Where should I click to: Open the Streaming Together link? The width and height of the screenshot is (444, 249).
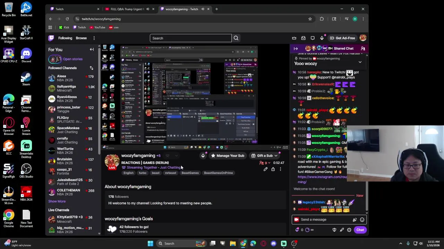tap(142, 167)
